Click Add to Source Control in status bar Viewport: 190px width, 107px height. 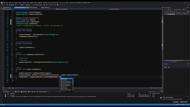tap(180, 105)
